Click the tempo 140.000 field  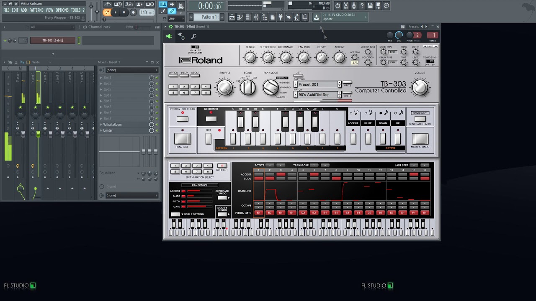147,13
